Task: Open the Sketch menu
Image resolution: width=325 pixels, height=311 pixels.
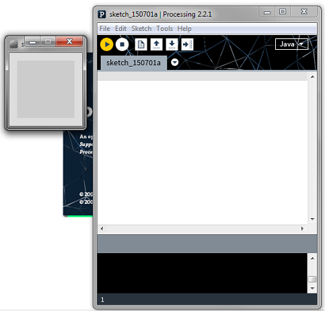Action: (x=141, y=29)
